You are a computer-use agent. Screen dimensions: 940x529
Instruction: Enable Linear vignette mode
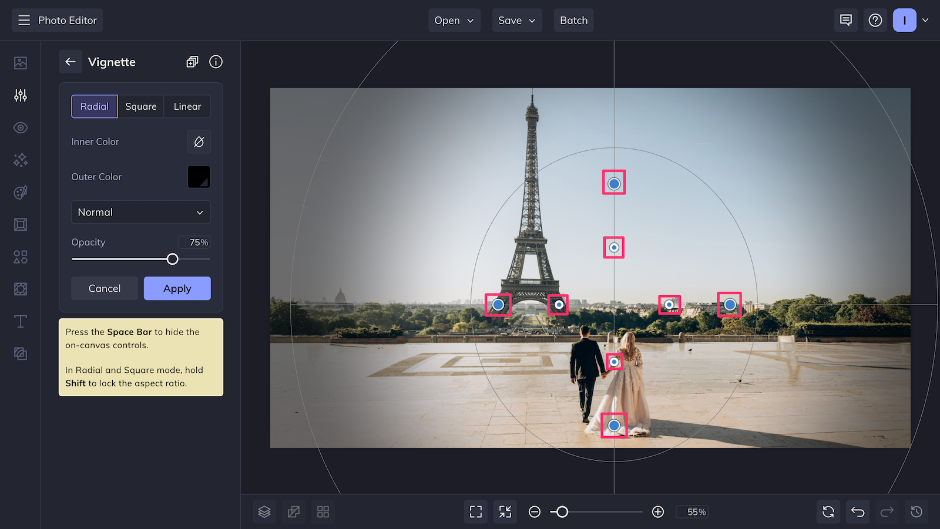[187, 106]
